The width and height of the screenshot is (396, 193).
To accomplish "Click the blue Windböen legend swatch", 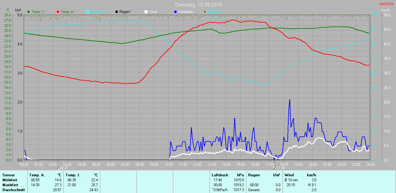I will point(175,12).
